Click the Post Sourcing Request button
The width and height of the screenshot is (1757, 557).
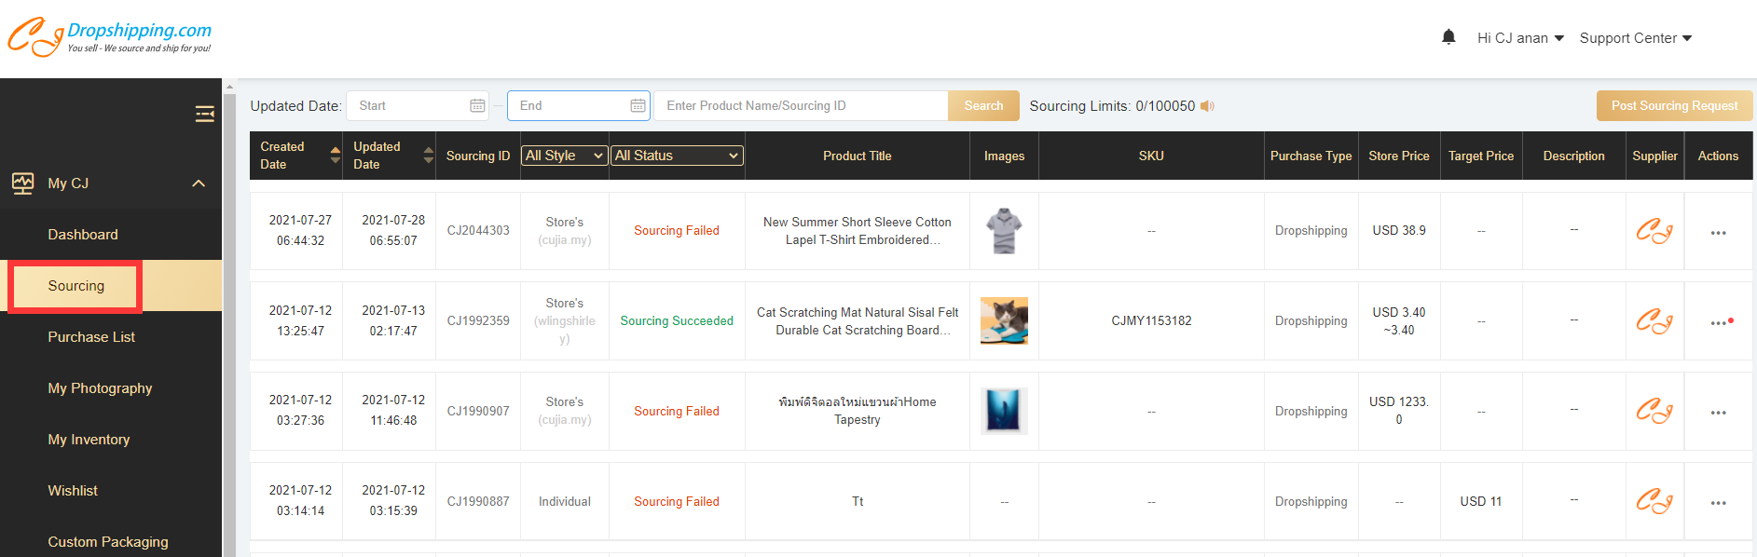(1674, 106)
